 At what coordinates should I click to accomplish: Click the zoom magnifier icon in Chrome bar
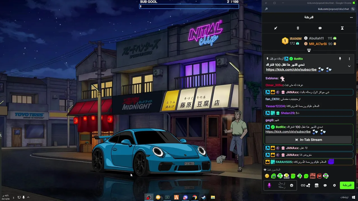266,9
